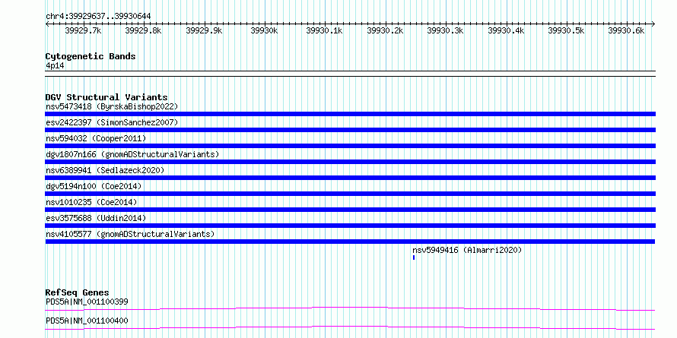Select the blue bar under esv2422397

(x=351, y=130)
